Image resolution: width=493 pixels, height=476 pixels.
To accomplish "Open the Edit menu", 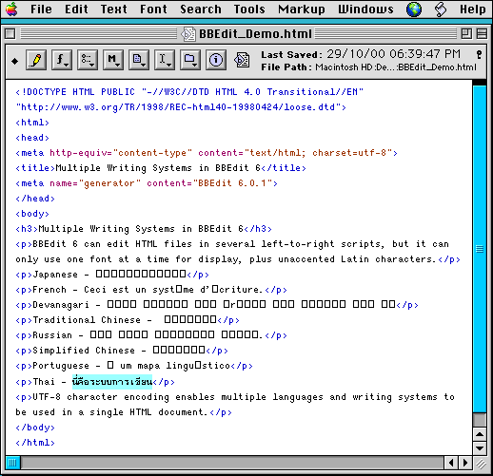I will click(x=76, y=10).
